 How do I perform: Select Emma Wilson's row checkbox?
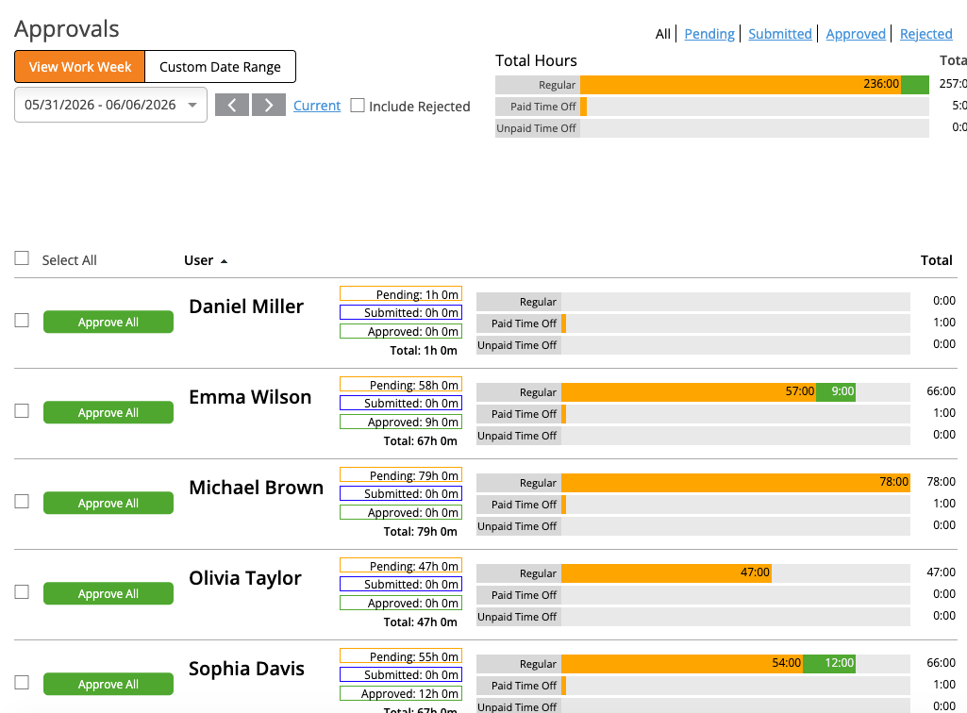click(22, 411)
